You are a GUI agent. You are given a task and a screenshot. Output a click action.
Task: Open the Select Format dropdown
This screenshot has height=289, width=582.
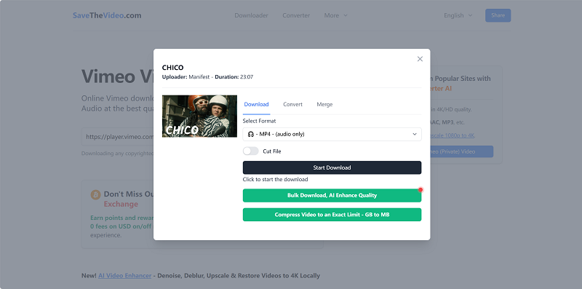(332, 134)
